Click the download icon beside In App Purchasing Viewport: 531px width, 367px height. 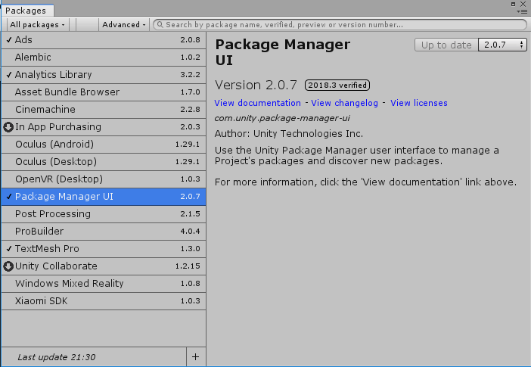[x=8, y=127]
